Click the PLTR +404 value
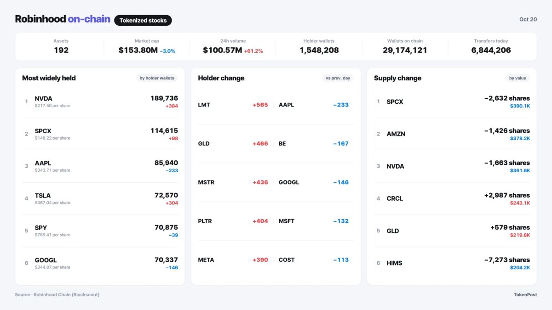Viewport: 552px width, 310px height. pos(260,221)
